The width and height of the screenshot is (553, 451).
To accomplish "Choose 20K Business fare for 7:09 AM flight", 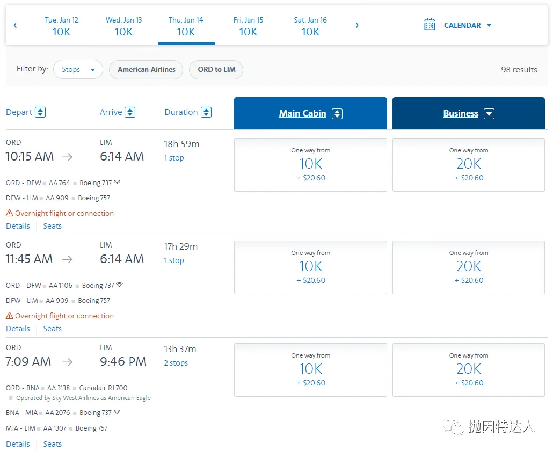I will (x=468, y=369).
